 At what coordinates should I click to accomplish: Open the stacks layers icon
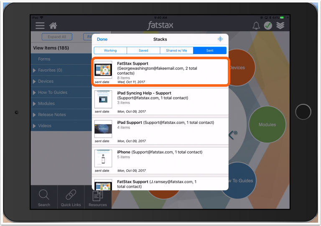coord(280,26)
